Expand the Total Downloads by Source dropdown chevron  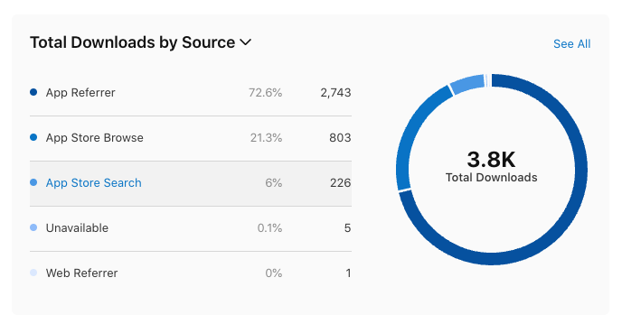pyautogui.click(x=246, y=42)
